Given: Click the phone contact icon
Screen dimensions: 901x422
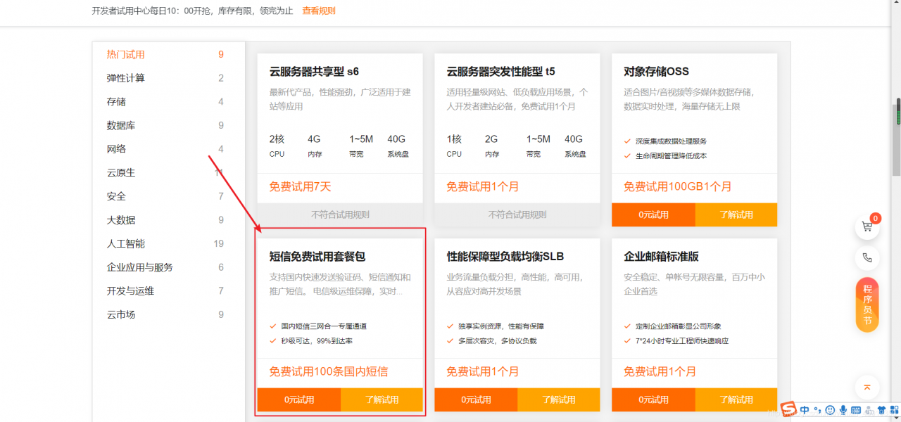Looking at the screenshot, I should click(867, 258).
